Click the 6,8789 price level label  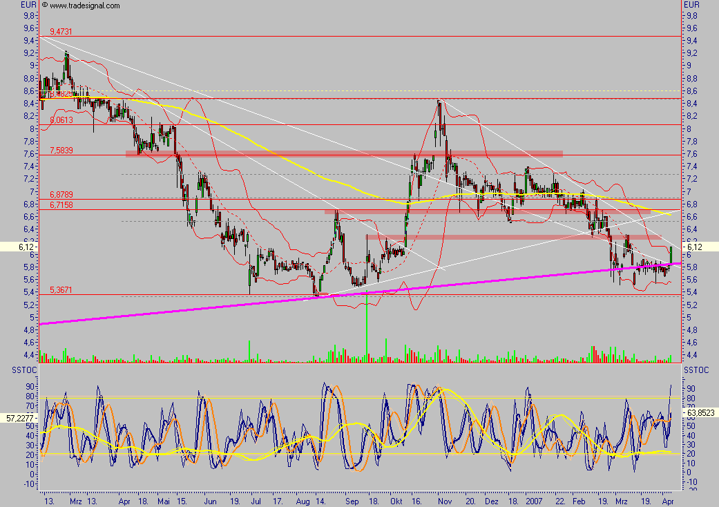pyautogui.click(x=61, y=195)
